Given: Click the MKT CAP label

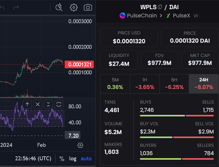Looking at the screenshot, I should click(x=200, y=55).
